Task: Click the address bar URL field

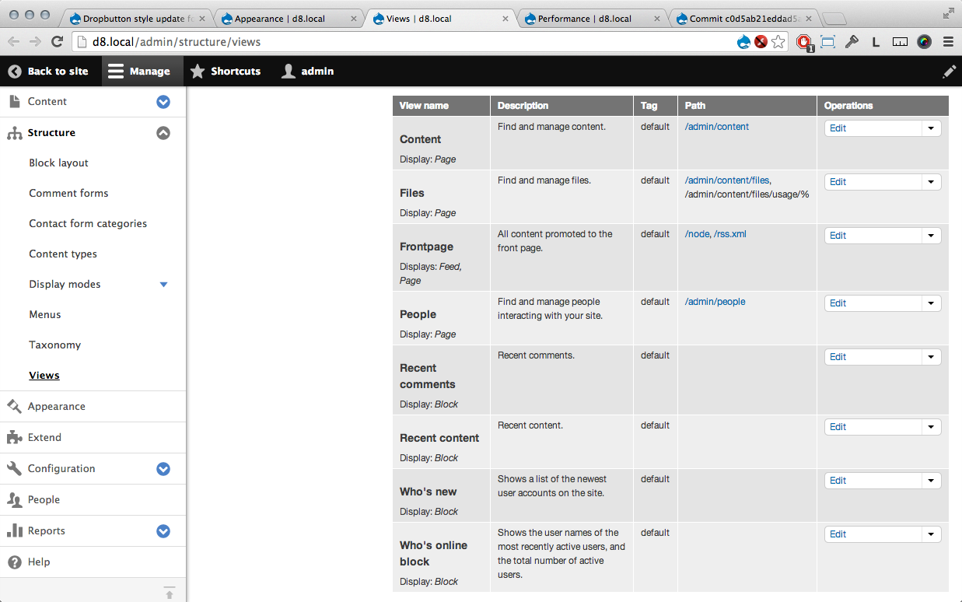Action: tap(404, 42)
